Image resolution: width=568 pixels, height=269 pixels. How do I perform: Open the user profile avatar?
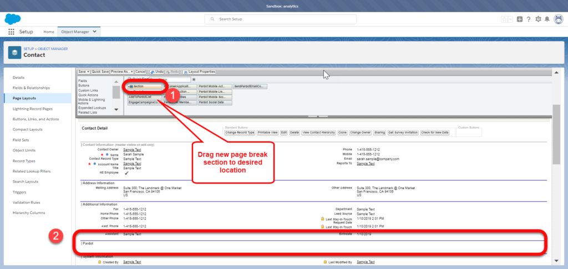pyautogui.click(x=558, y=19)
